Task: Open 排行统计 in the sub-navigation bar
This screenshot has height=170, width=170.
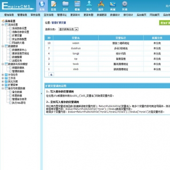Action: [x=128, y=15]
